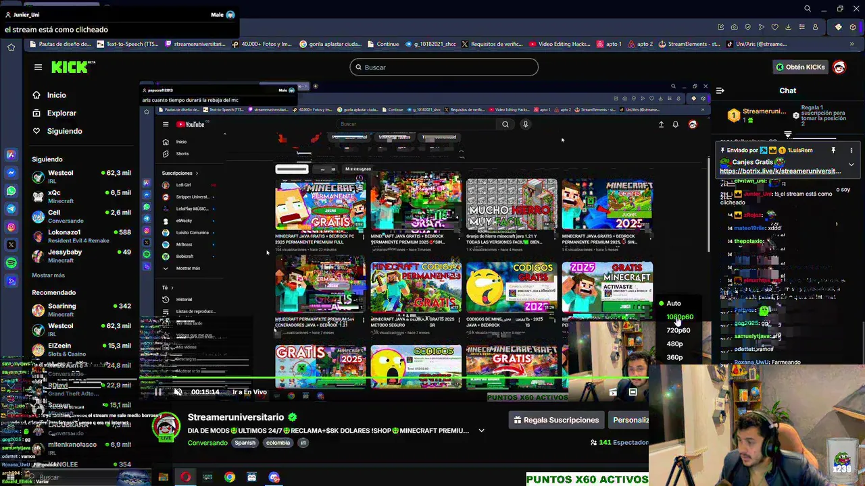Click Codigos Gratis emoji video thumbnail

click(512, 288)
